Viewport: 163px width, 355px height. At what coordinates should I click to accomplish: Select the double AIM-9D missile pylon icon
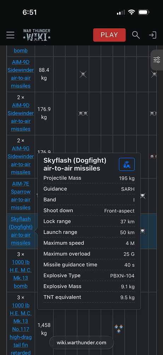tap(83, 114)
